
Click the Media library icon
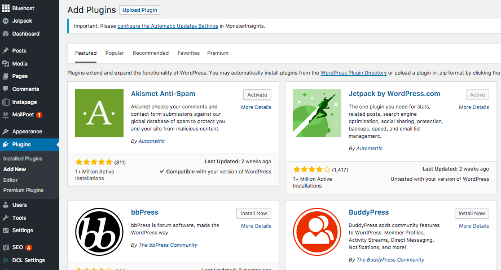click(6, 63)
